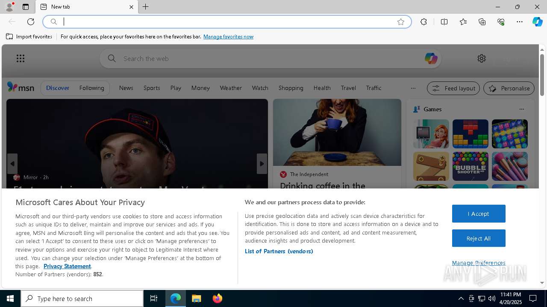The width and height of the screenshot is (547, 307).
Task: Open Manage Preferences link
Action: coord(479,263)
